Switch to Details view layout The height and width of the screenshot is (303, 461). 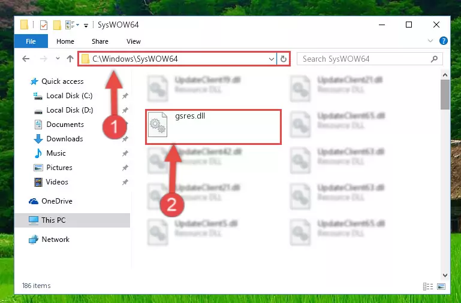coord(428,286)
